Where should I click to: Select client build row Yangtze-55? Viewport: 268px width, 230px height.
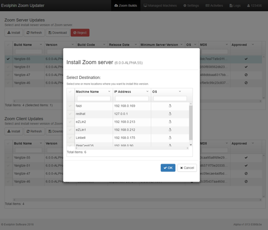(x=133, y=158)
